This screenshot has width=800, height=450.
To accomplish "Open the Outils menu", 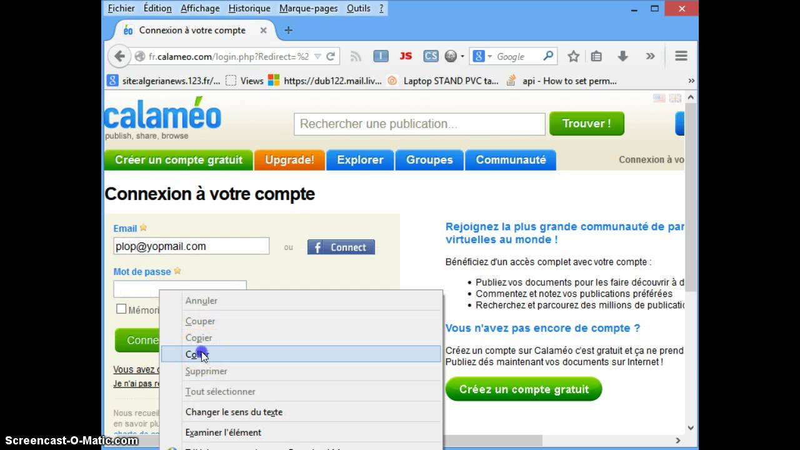I will pyautogui.click(x=359, y=8).
